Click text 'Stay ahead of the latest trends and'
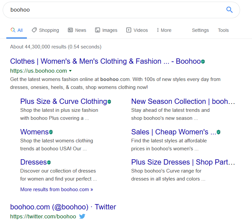This screenshot has width=252, height=222. 170,110
